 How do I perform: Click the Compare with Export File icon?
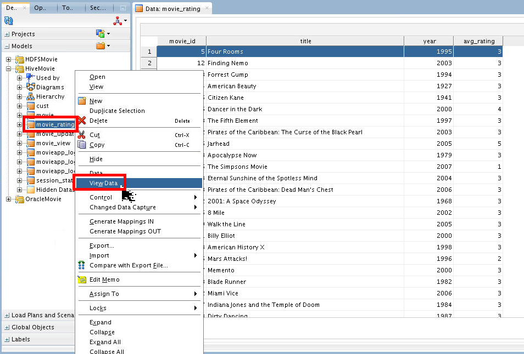(81, 265)
